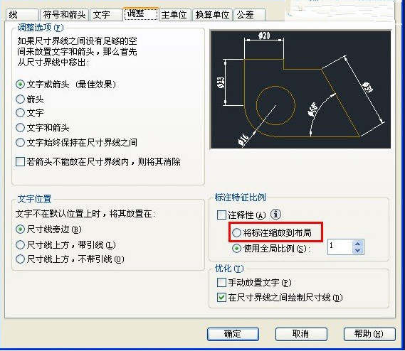Click the 确定 button
The width and height of the screenshot is (405, 351).
tap(233, 334)
